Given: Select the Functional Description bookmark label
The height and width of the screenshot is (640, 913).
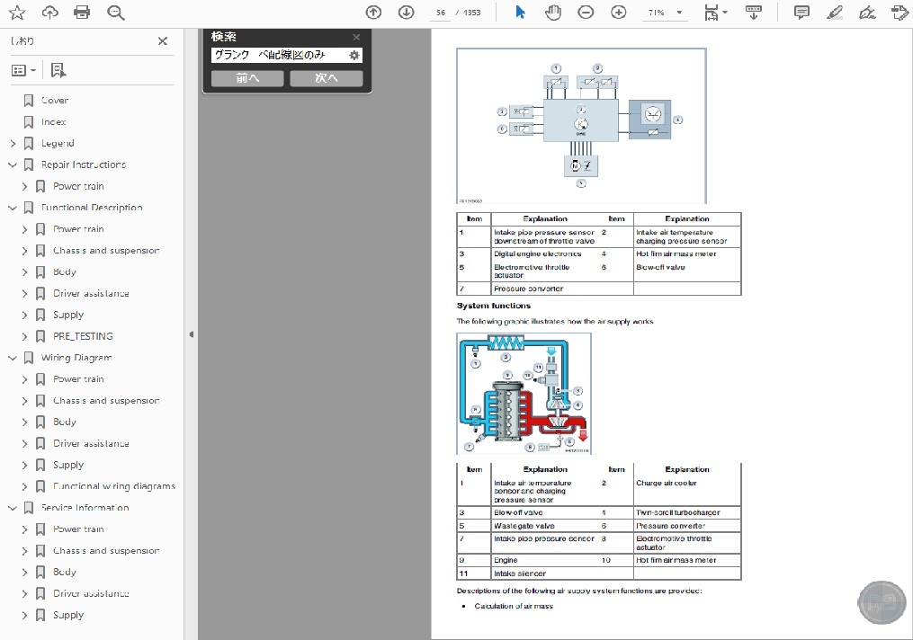Looking at the screenshot, I should point(92,208).
